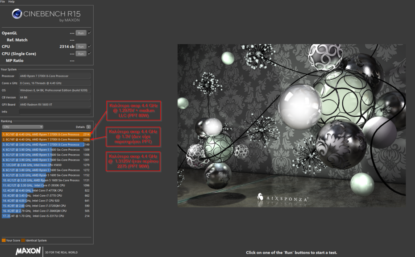Viewport: 415px width, 257px height.
Task: Open the CPU ranking dropdown
Action: 22,127
